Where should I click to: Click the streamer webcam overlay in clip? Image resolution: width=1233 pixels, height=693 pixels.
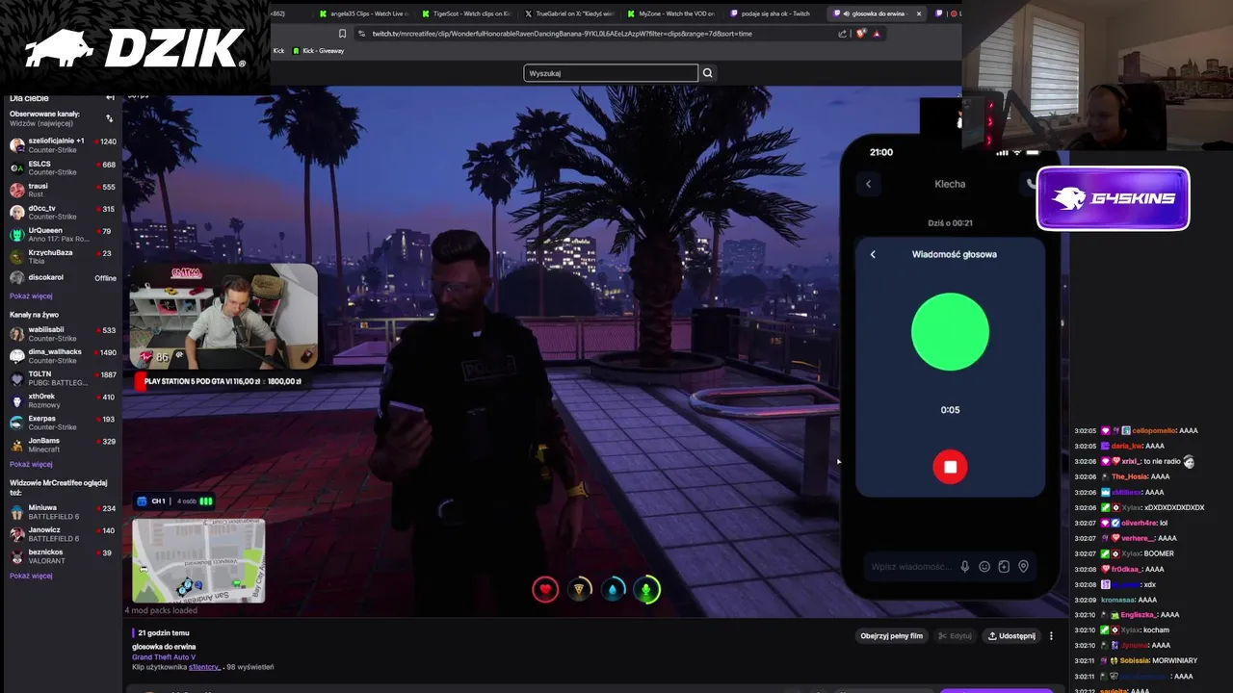click(x=223, y=318)
